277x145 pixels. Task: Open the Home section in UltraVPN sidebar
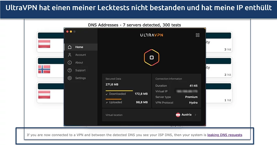click(x=81, y=47)
